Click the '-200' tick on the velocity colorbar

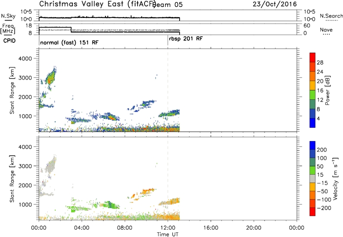coord(324,208)
